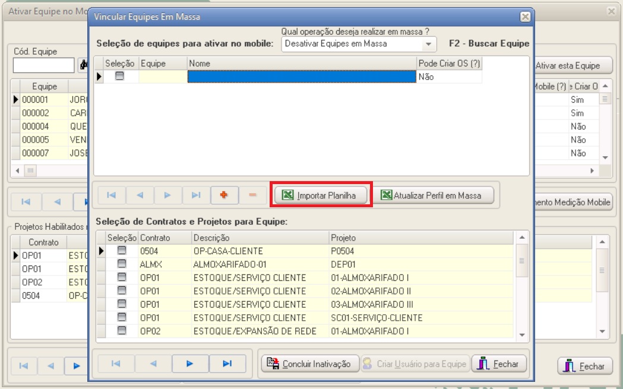This screenshot has width=623, height=389.
Task: Click the red plus add-record icon
Action: click(x=224, y=195)
